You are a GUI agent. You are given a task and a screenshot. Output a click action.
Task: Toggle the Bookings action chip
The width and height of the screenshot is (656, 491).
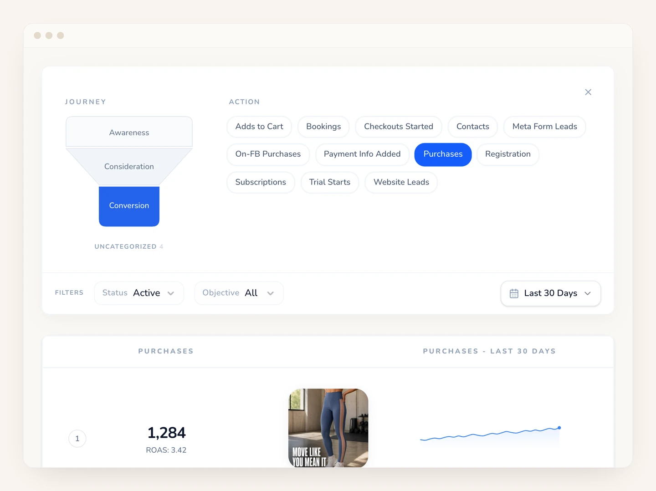[323, 127]
